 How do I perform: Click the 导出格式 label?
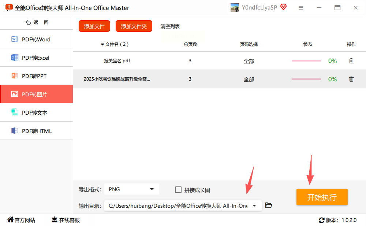(x=90, y=189)
